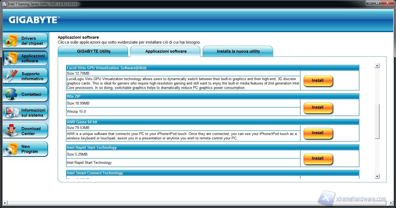Install Intel Rapid Start Technology
This screenshot has height=208, width=396.
pyautogui.click(x=318, y=159)
